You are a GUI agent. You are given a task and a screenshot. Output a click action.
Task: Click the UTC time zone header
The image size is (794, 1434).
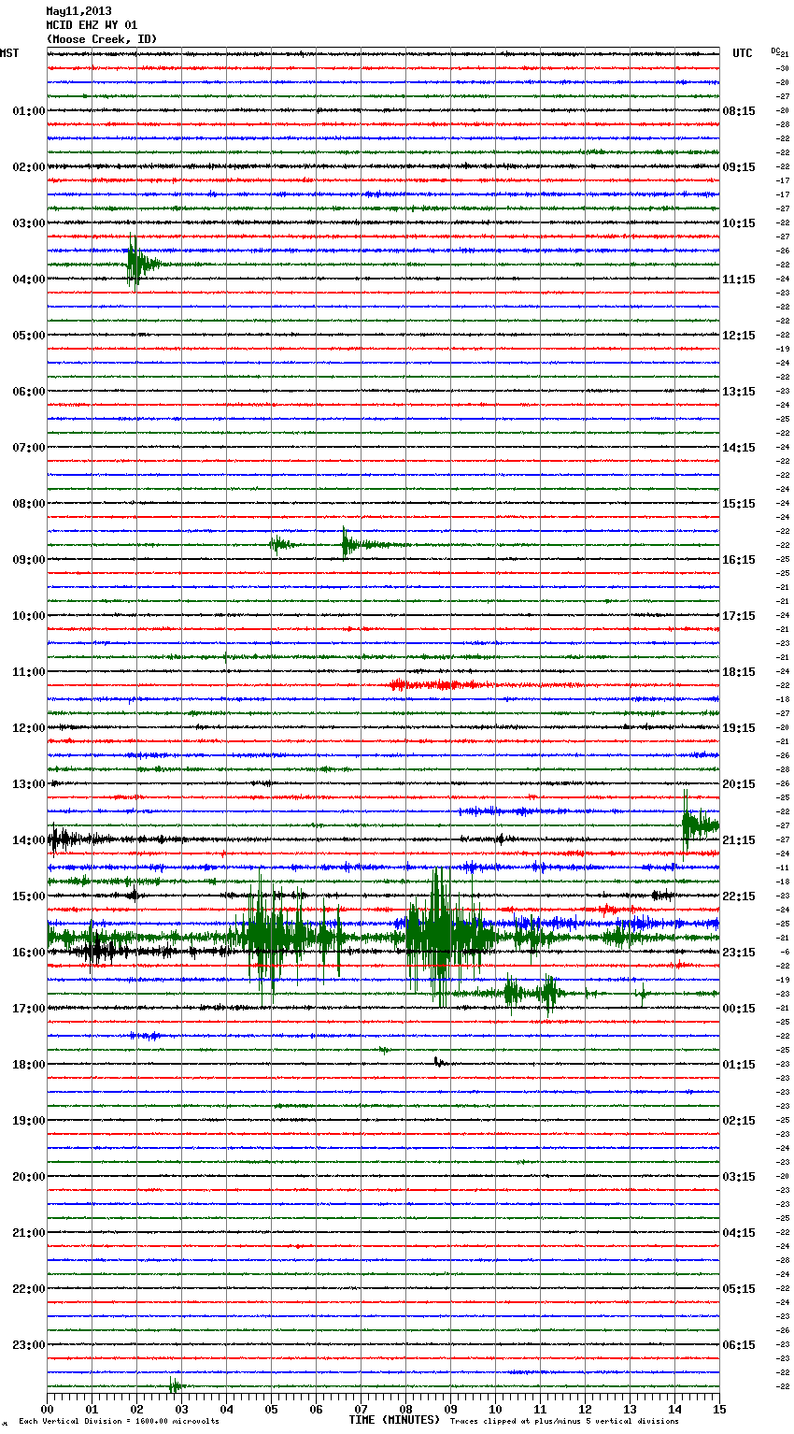point(743,53)
